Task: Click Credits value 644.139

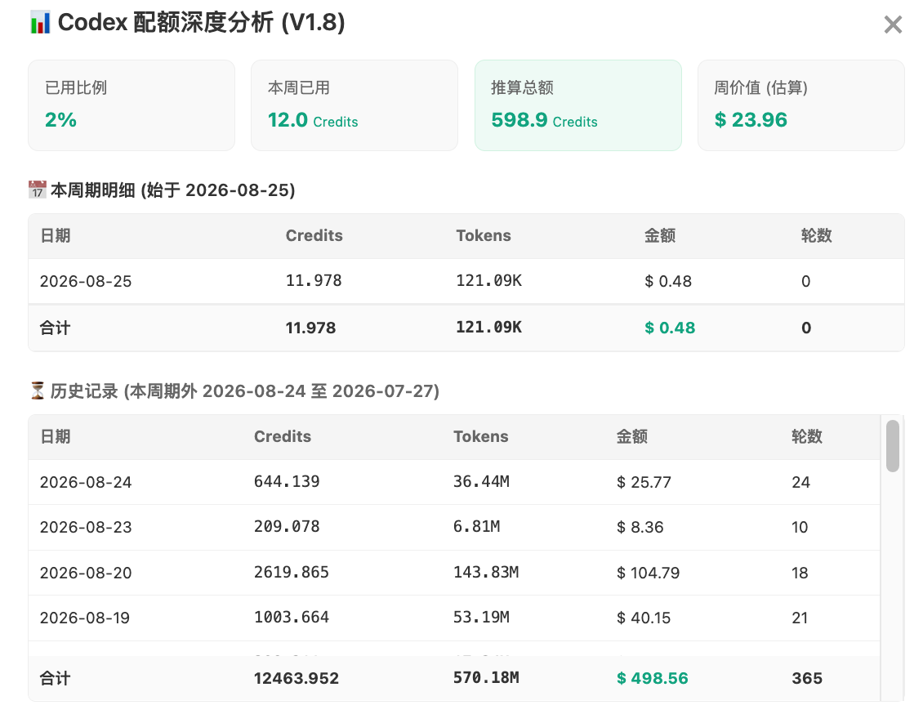Action: coord(287,481)
